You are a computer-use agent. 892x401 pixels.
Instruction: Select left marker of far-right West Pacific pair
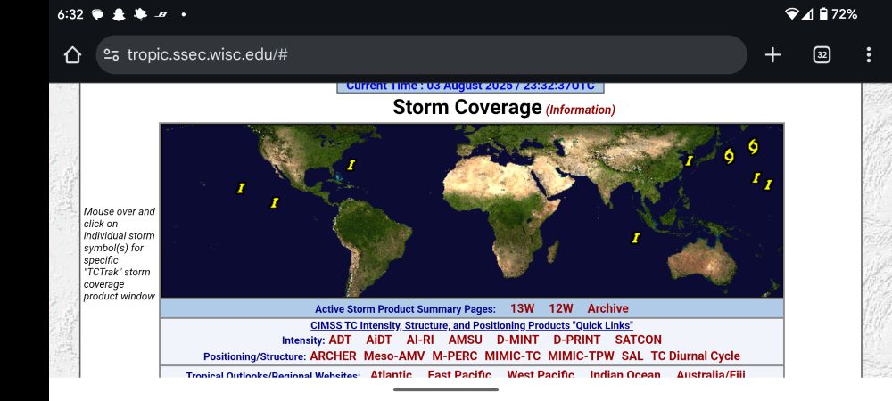point(756,178)
